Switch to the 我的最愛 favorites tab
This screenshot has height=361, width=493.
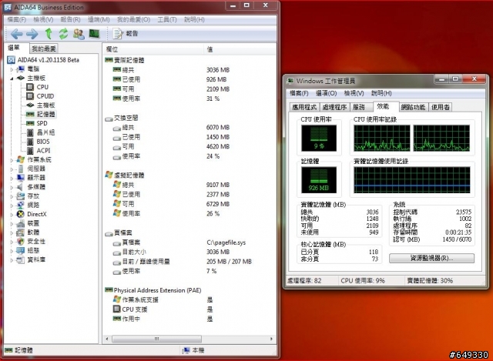pos(44,48)
